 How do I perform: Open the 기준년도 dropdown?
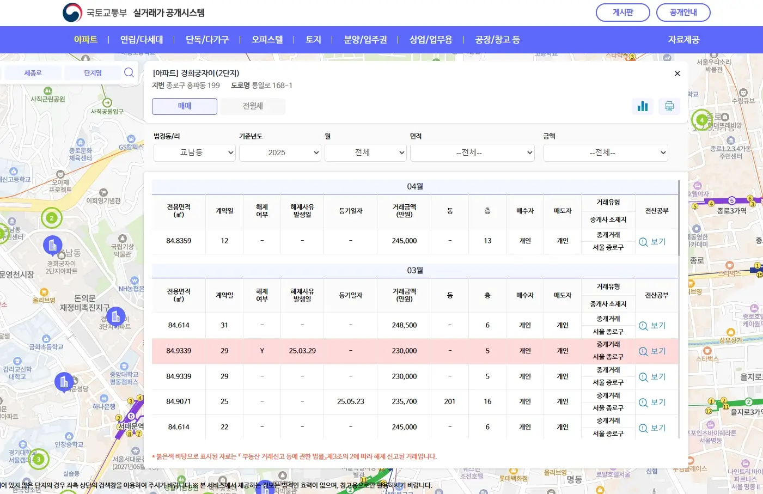click(x=279, y=153)
